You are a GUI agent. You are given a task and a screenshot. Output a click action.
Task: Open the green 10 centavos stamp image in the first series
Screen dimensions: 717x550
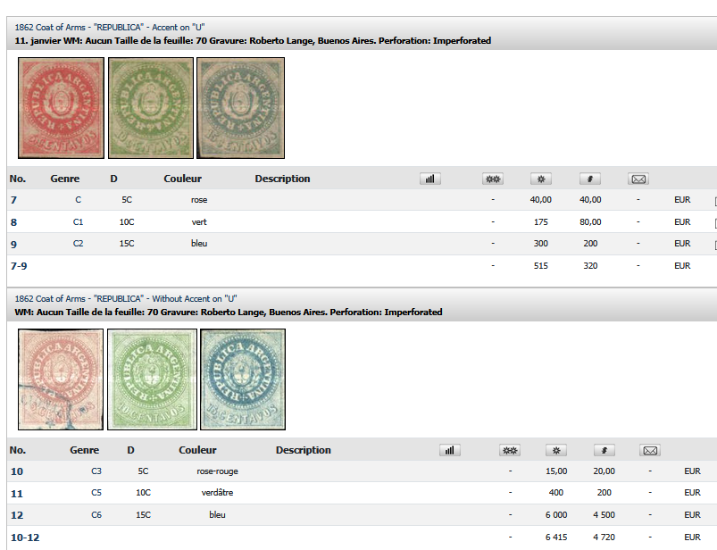tap(150, 108)
